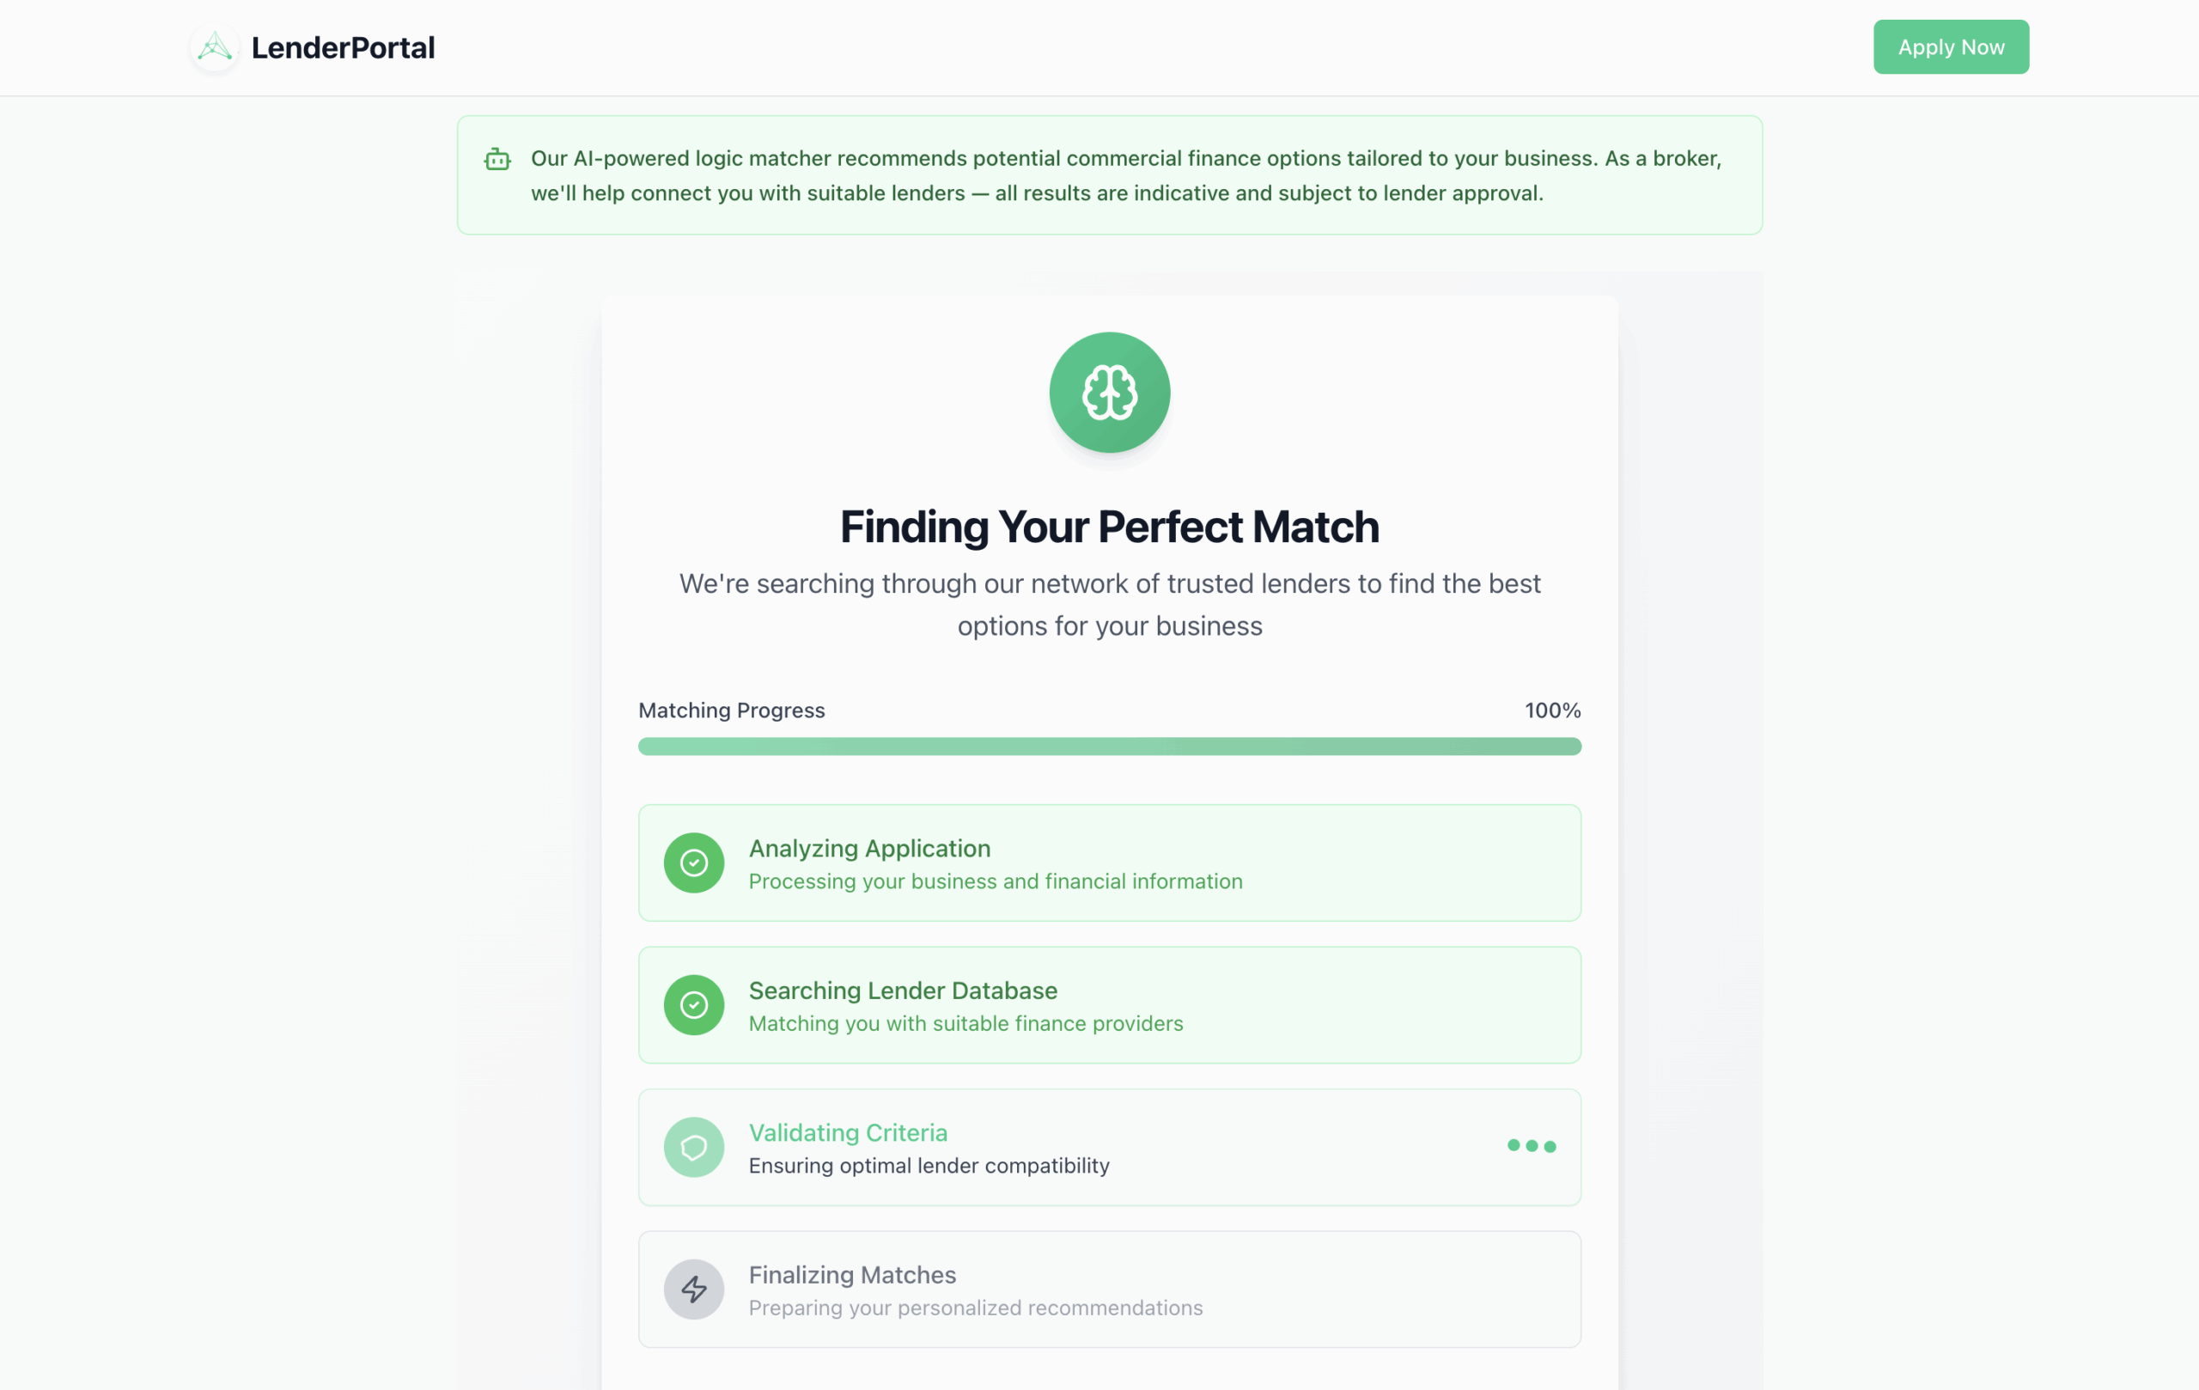Select the Validating Criteria step card

click(1110, 1147)
